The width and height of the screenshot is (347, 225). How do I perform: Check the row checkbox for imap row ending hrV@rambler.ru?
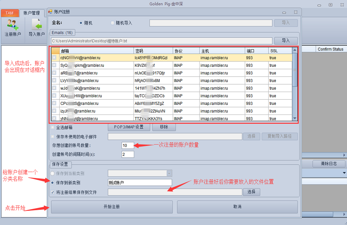point(54,57)
